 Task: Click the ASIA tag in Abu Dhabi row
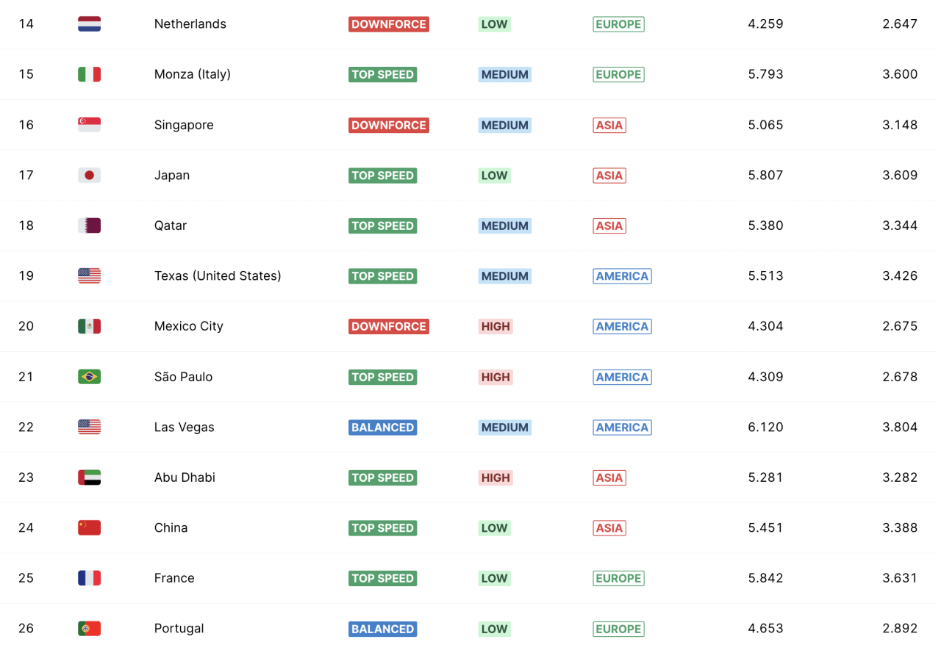coord(609,477)
